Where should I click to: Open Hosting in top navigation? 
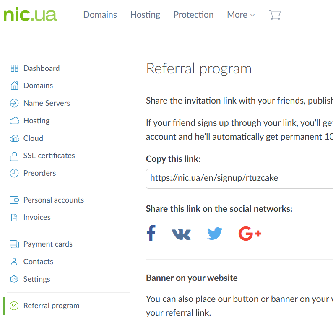click(145, 15)
